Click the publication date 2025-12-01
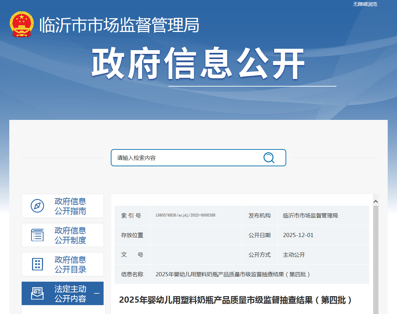397x314 pixels. click(x=298, y=235)
